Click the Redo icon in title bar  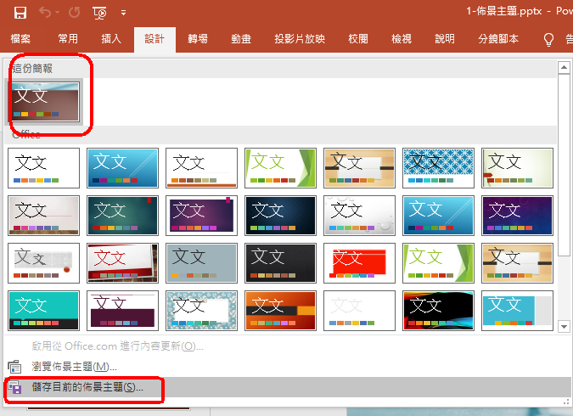[74, 13]
